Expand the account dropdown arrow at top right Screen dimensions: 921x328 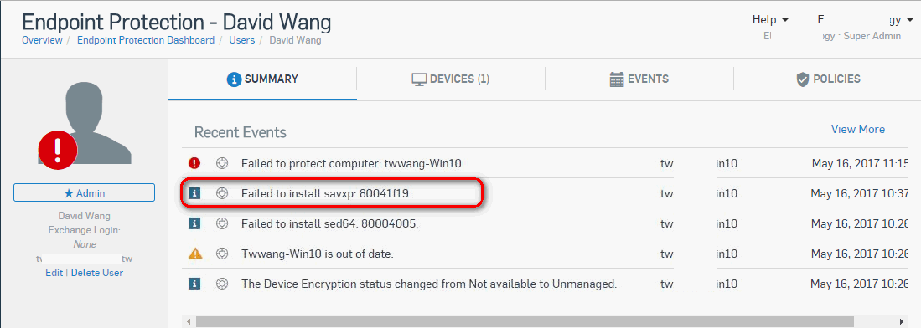(x=910, y=21)
